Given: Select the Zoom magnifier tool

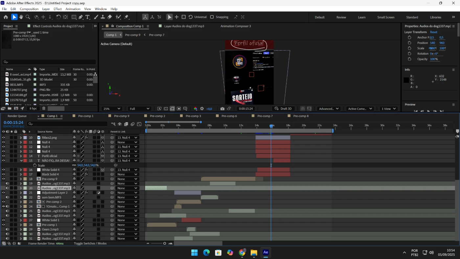Looking at the screenshot, I should pos(28,17).
